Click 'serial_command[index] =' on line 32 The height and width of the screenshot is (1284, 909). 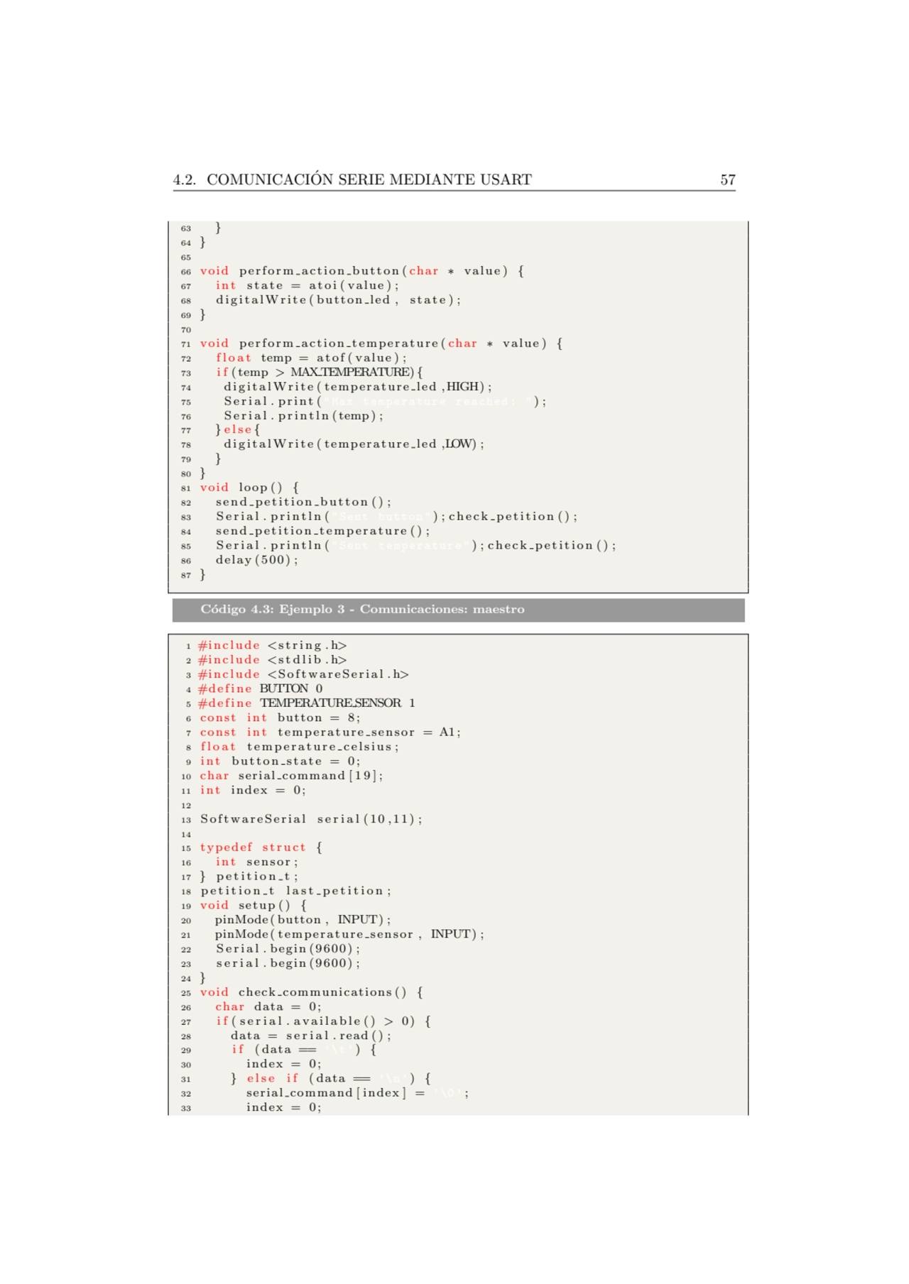point(336,1093)
